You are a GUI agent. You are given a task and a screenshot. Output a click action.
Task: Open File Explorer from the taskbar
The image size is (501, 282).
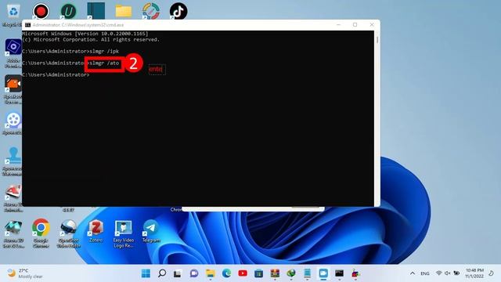211,273
